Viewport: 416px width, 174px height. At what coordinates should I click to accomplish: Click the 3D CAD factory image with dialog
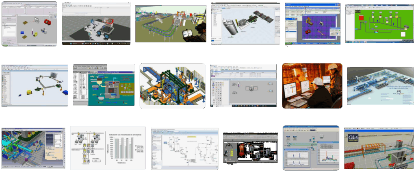point(33,148)
